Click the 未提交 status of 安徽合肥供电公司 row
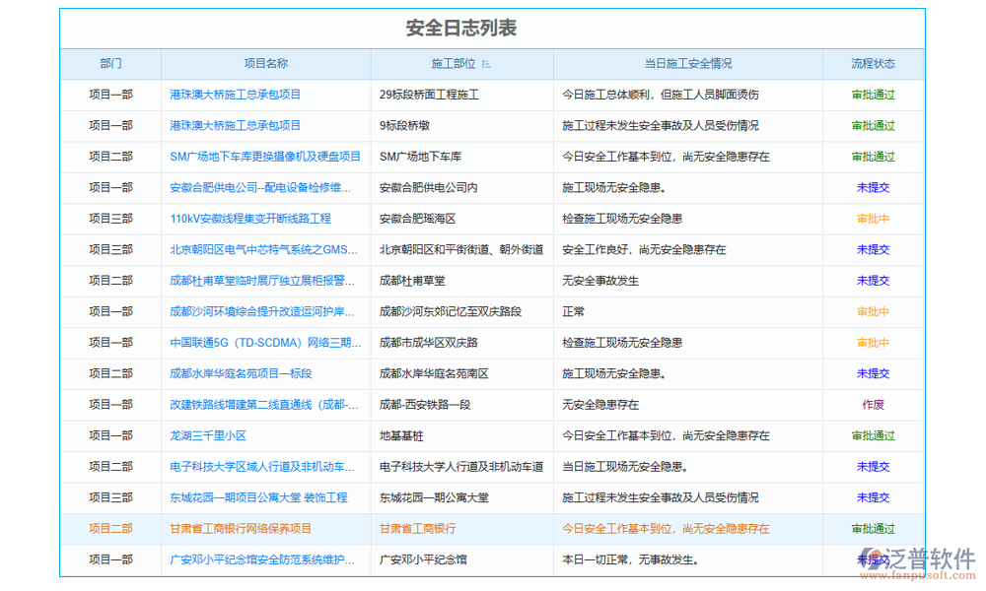 point(873,187)
